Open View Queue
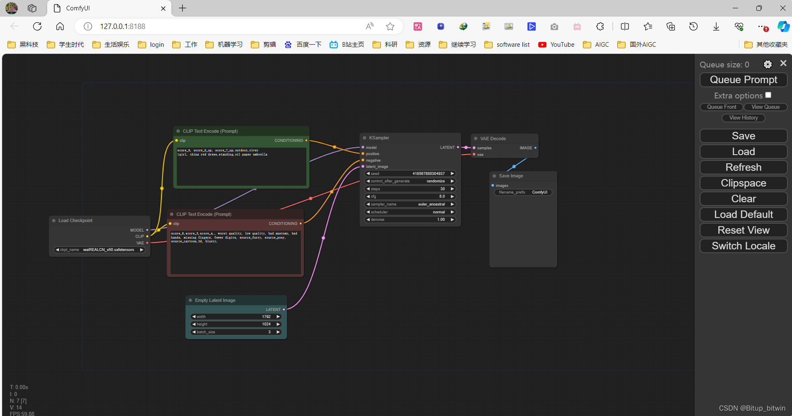The image size is (792, 416). [x=766, y=107]
